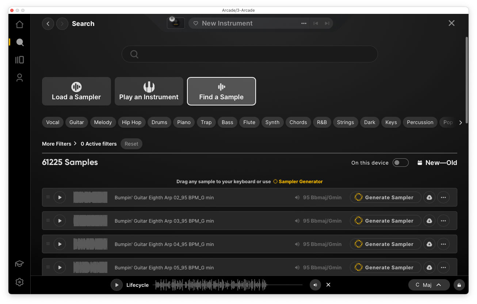The image size is (477, 304).
Task: Download Eighth Arp 03 sample
Action: click(430, 221)
